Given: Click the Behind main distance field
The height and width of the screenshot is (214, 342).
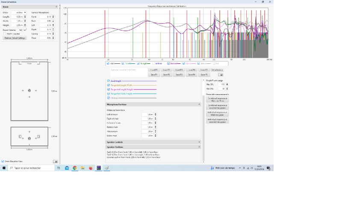Looking at the screenshot, I should tap(147, 127).
